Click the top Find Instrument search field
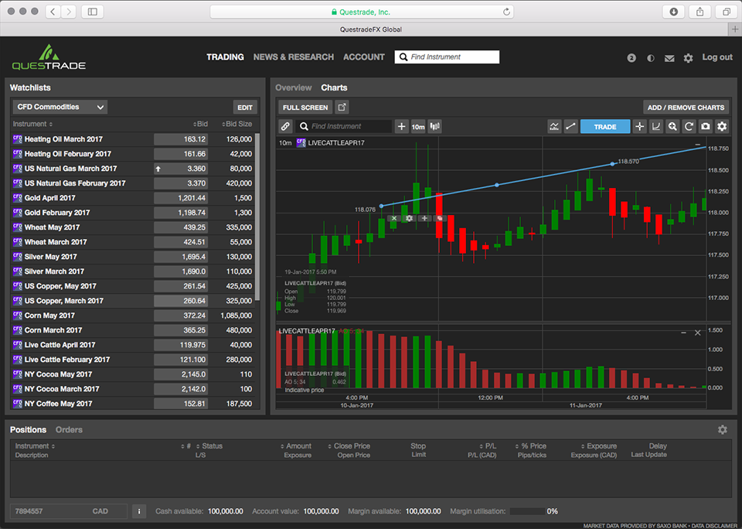Screen dimensions: 742x529 (448, 56)
